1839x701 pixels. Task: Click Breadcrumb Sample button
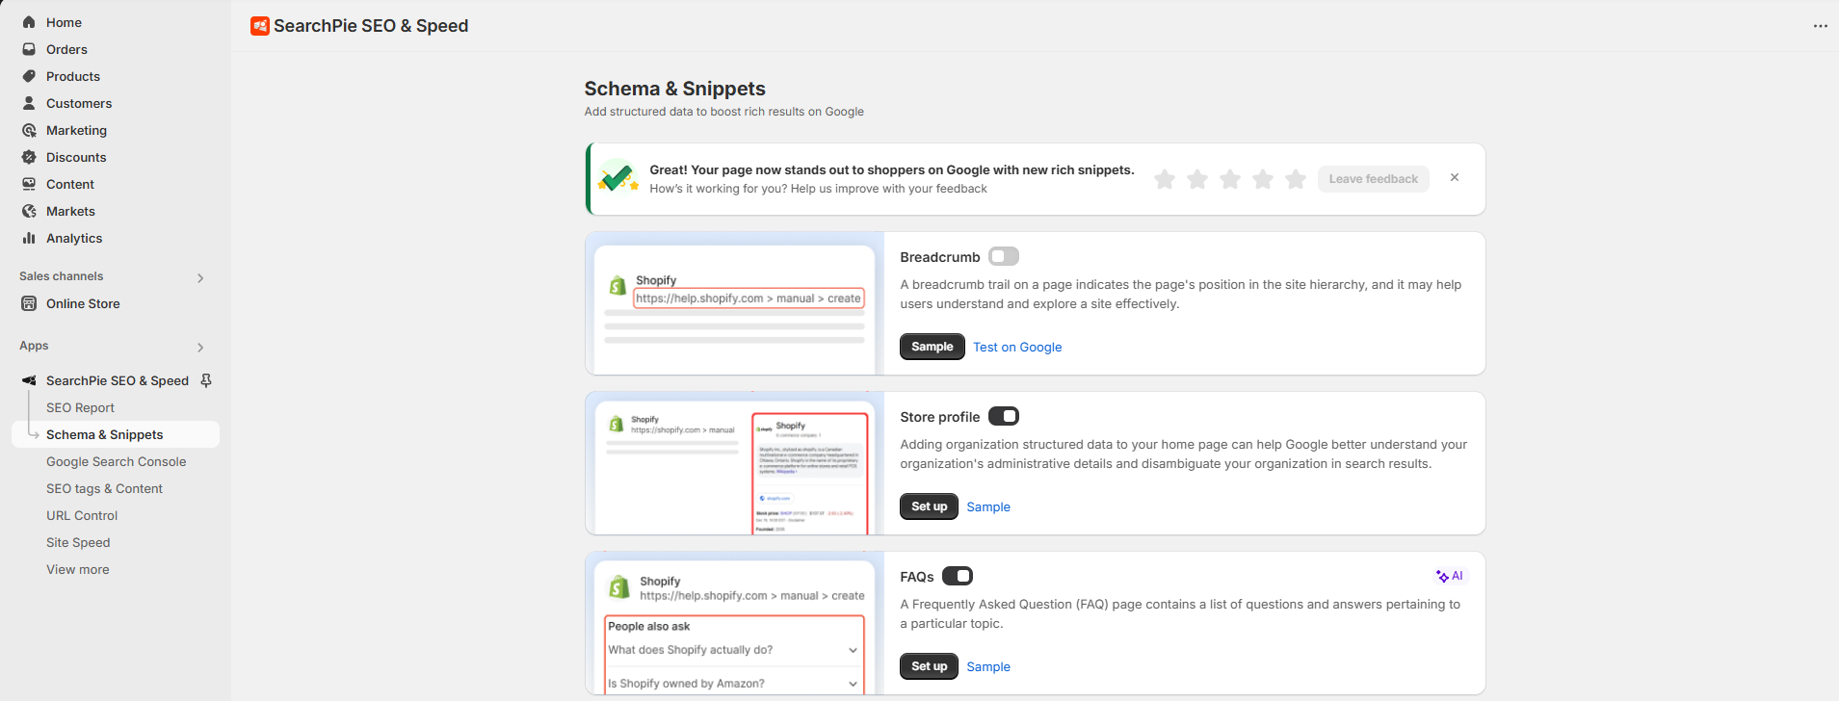tap(932, 347)
